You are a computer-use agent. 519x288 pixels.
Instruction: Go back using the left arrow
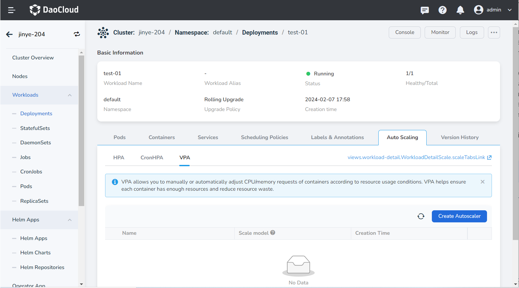click(9, 34)
